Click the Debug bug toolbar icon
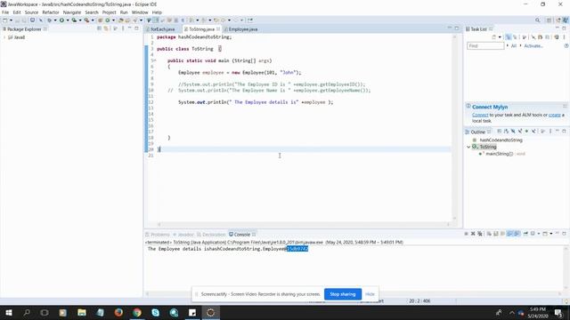Image resolution: width=570 pixels, height=320 pixels. click(x=50, y=20)
